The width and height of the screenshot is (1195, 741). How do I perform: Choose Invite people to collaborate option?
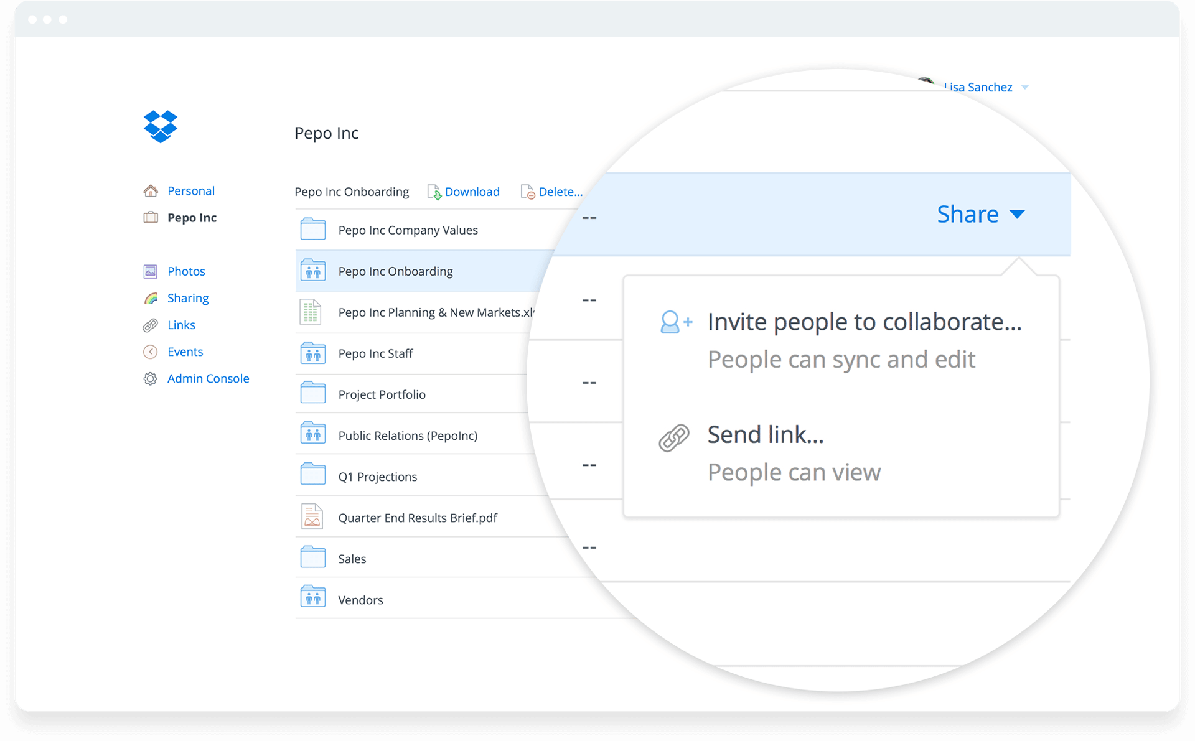pos(864,322)
